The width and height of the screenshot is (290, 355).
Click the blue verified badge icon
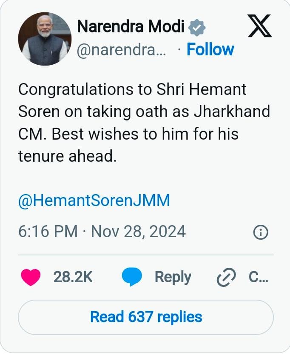(197, 27)
